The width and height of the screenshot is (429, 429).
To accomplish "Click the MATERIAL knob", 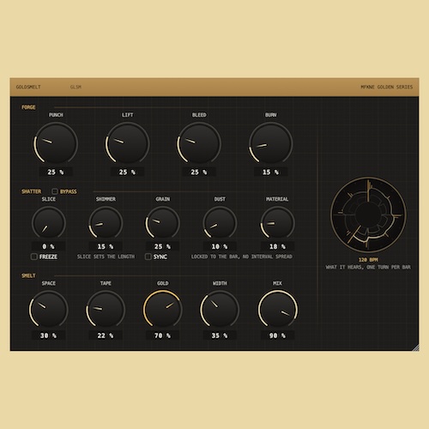I will 277,223.
